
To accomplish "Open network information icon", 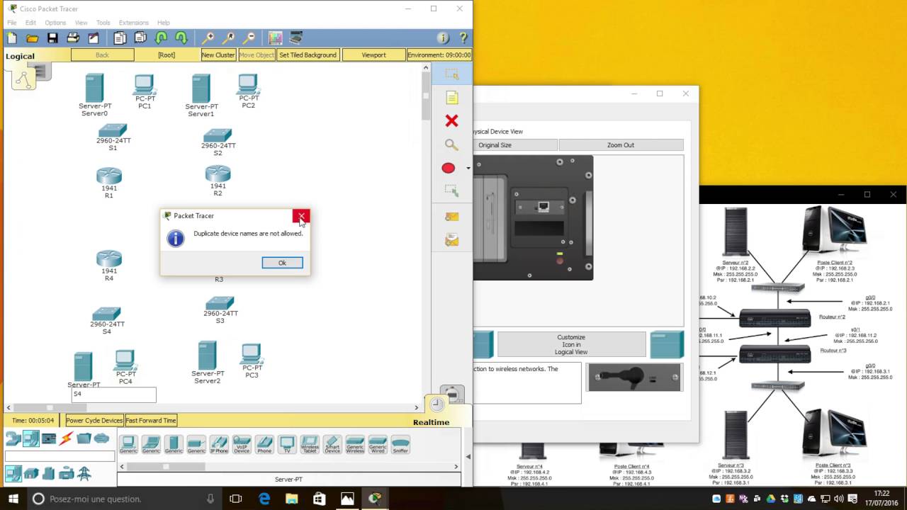I will coord(443,38).
